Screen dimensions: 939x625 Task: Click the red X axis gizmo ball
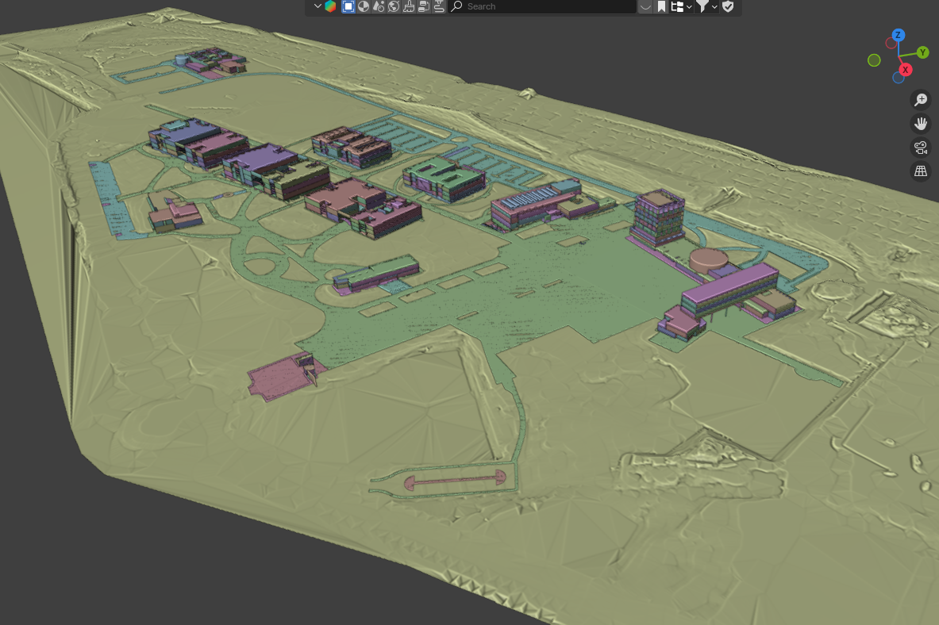(x=906, y=70)
